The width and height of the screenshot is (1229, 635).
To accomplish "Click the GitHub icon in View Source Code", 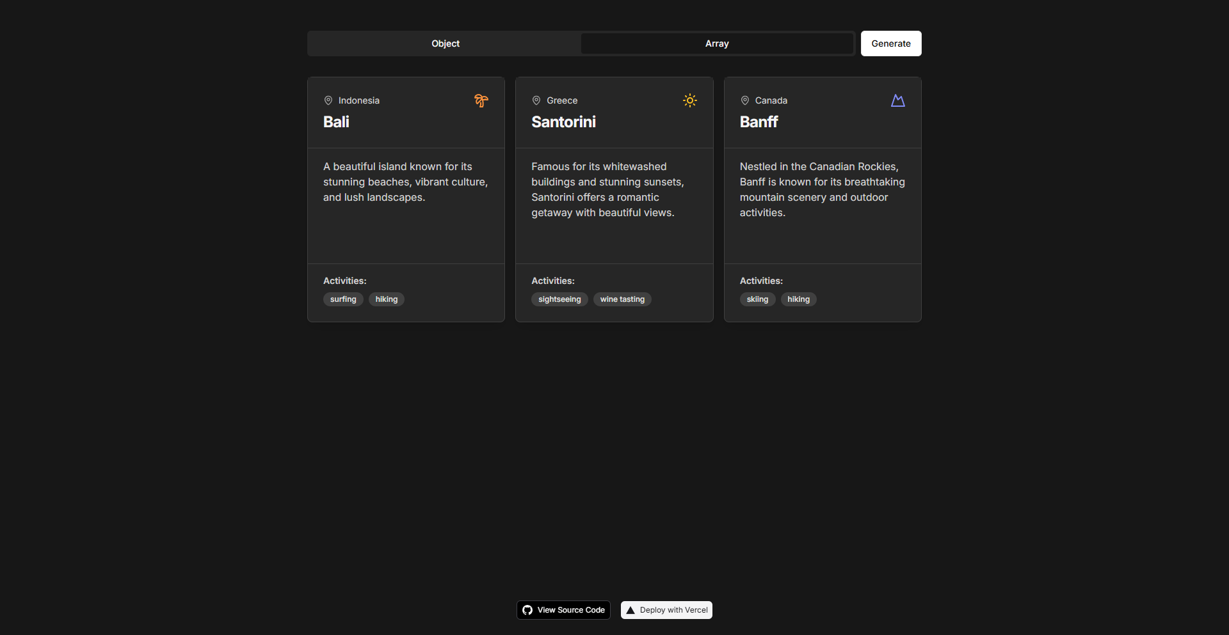I will click(x=527, y=610).
